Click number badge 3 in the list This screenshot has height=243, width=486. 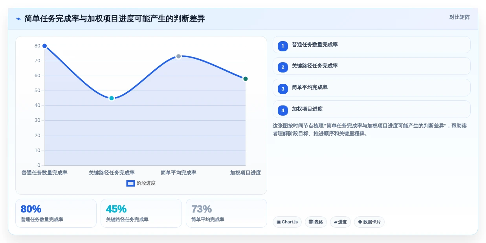(x=283, y=89)
